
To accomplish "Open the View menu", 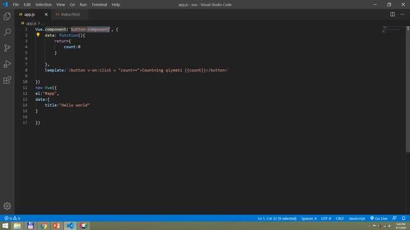I will [61, 4].
